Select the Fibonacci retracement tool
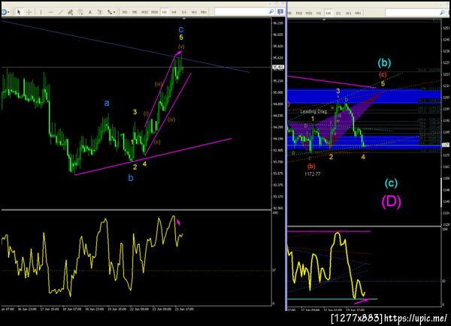 pos(80,12)
